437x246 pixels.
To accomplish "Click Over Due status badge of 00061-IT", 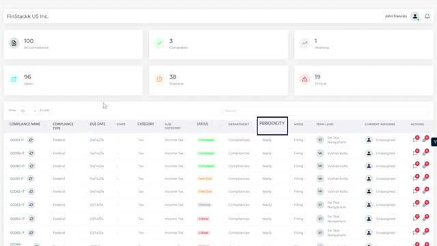I will point(205,179).
